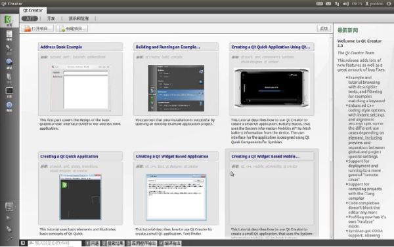Click the 反馈 feedback button
This screenshot has width=394, height=247.
pos(324,29)
